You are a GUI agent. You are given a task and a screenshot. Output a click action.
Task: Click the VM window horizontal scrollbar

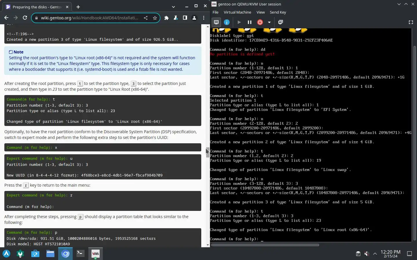tap(265, 245)
